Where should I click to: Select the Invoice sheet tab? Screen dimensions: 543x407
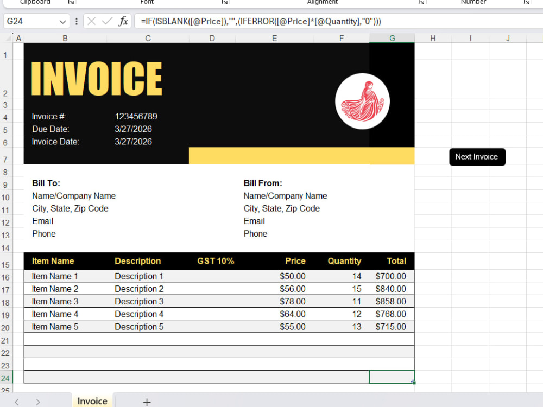coord(92,401)
